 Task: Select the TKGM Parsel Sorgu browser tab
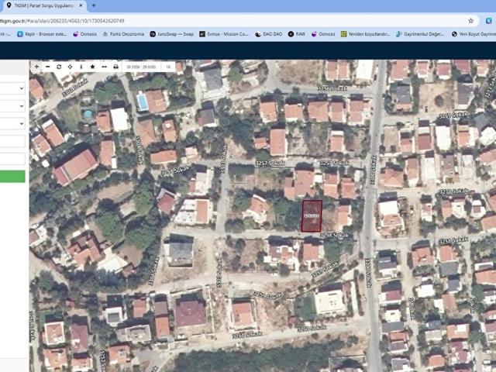coord(40,5)
